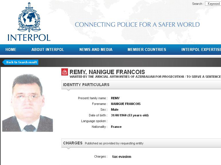Select the charges value tax evasion
Image resolution: width=221 pixels, height=165 pixels.
point(121,157)
